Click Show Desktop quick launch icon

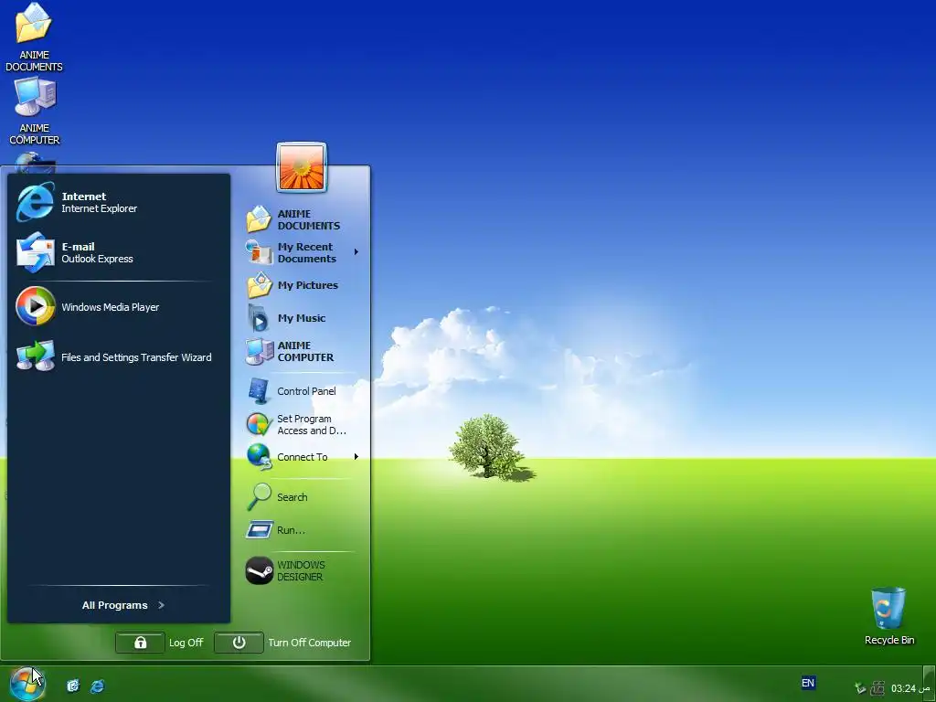pos(73,686)
